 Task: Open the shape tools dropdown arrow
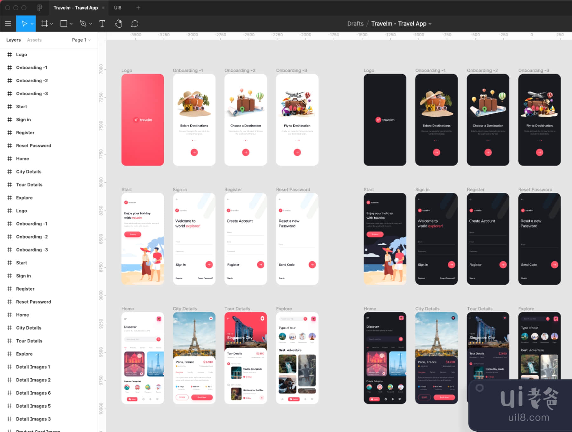coord(71,24)
